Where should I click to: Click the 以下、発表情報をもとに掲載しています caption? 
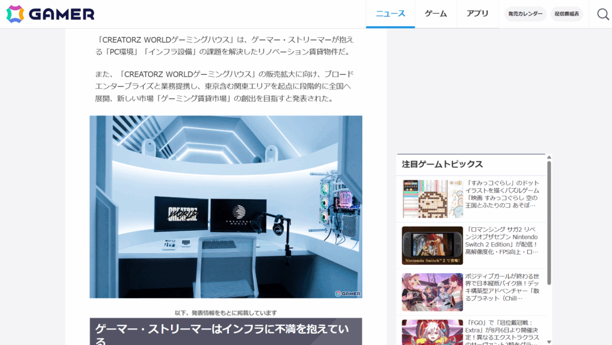click(x=226, y=313)
